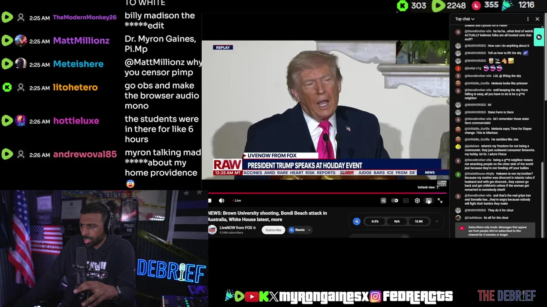Image resolution: width=547 pixels, height=307 pixels.
Task: Click the YouTube icon in bottom social bar
Action: pyautogui.click(x=252, y=296)
